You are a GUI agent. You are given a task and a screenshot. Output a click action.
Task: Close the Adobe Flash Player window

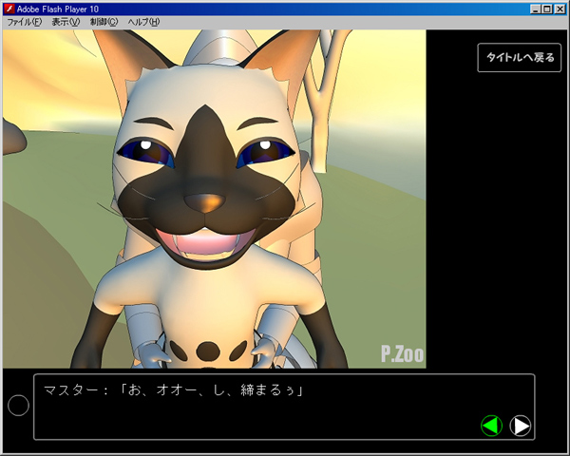click(560, 9)
